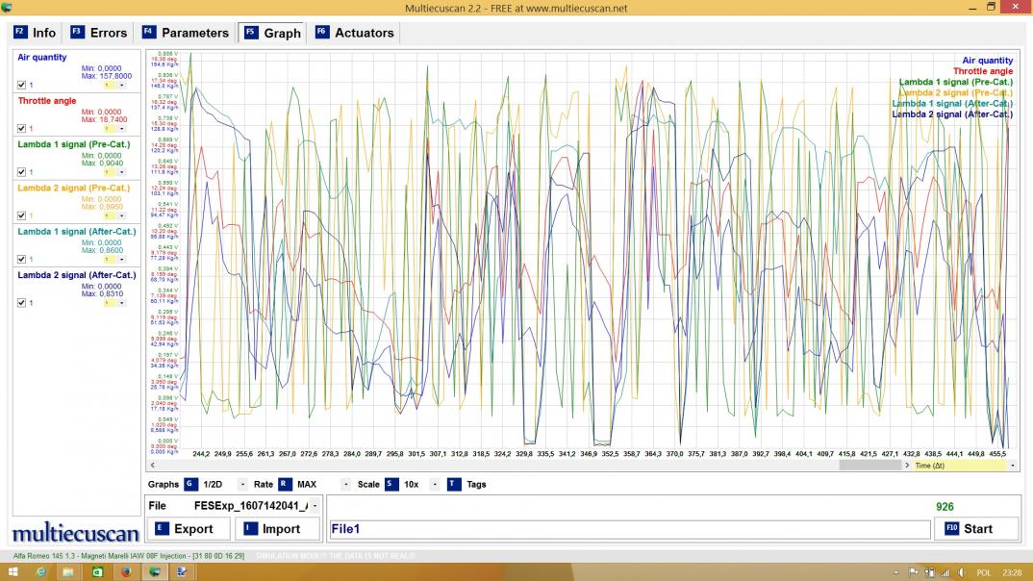
Task: Select the Graph tab
Action: tap(273, 33)
